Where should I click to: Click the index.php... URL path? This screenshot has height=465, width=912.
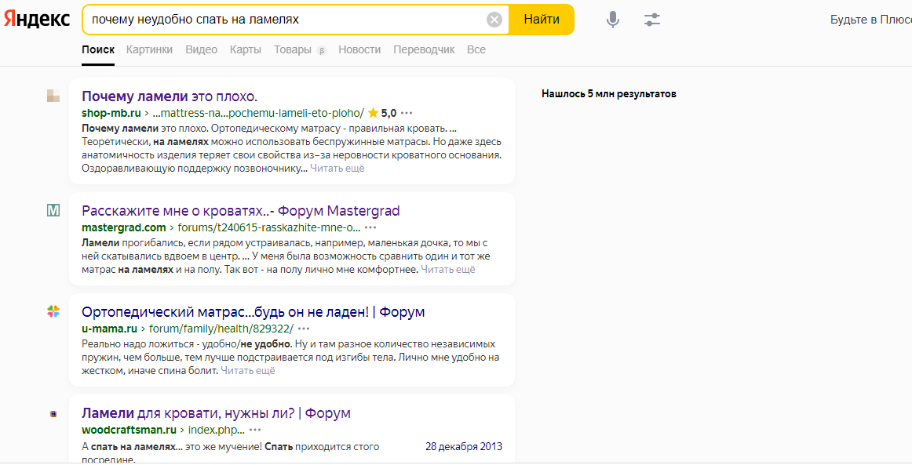pyautogui.click(x=217, y=430)
